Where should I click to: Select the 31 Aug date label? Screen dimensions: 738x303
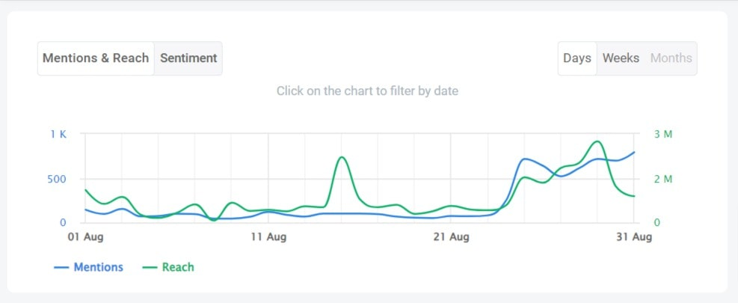pyautogui.click(x=634, y=237)
